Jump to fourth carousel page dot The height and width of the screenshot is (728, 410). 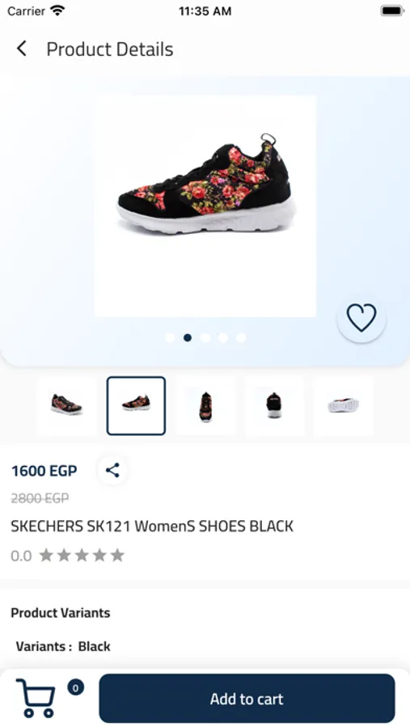click(223, 337)
